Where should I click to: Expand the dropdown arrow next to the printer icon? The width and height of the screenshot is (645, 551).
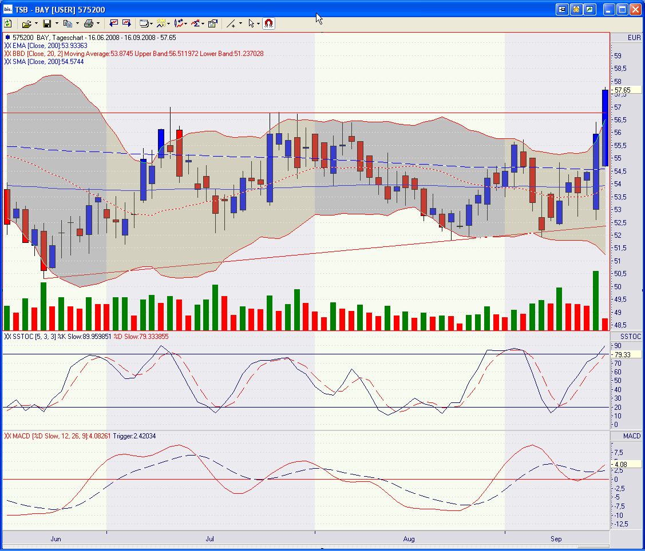coord(98,23)
